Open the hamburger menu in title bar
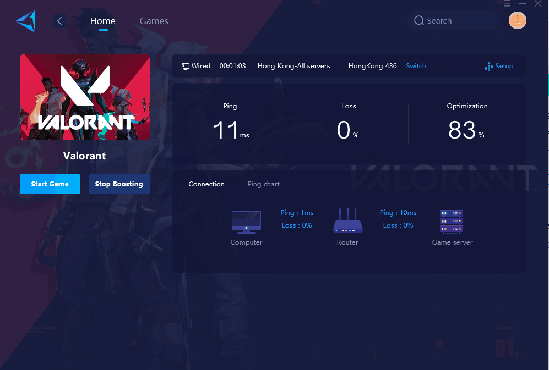This screenshot has width=549, height=370. pos(507,4)
